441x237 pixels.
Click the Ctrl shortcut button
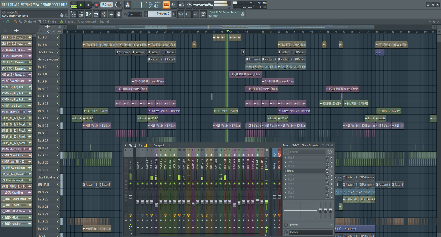(188, 14)
